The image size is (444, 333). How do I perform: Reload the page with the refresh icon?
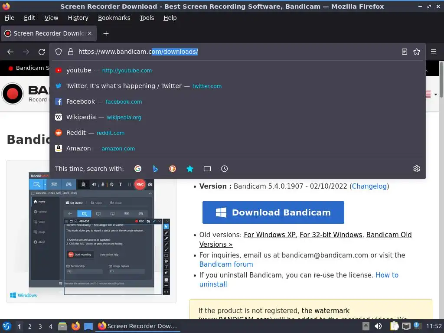pos(42,52)
